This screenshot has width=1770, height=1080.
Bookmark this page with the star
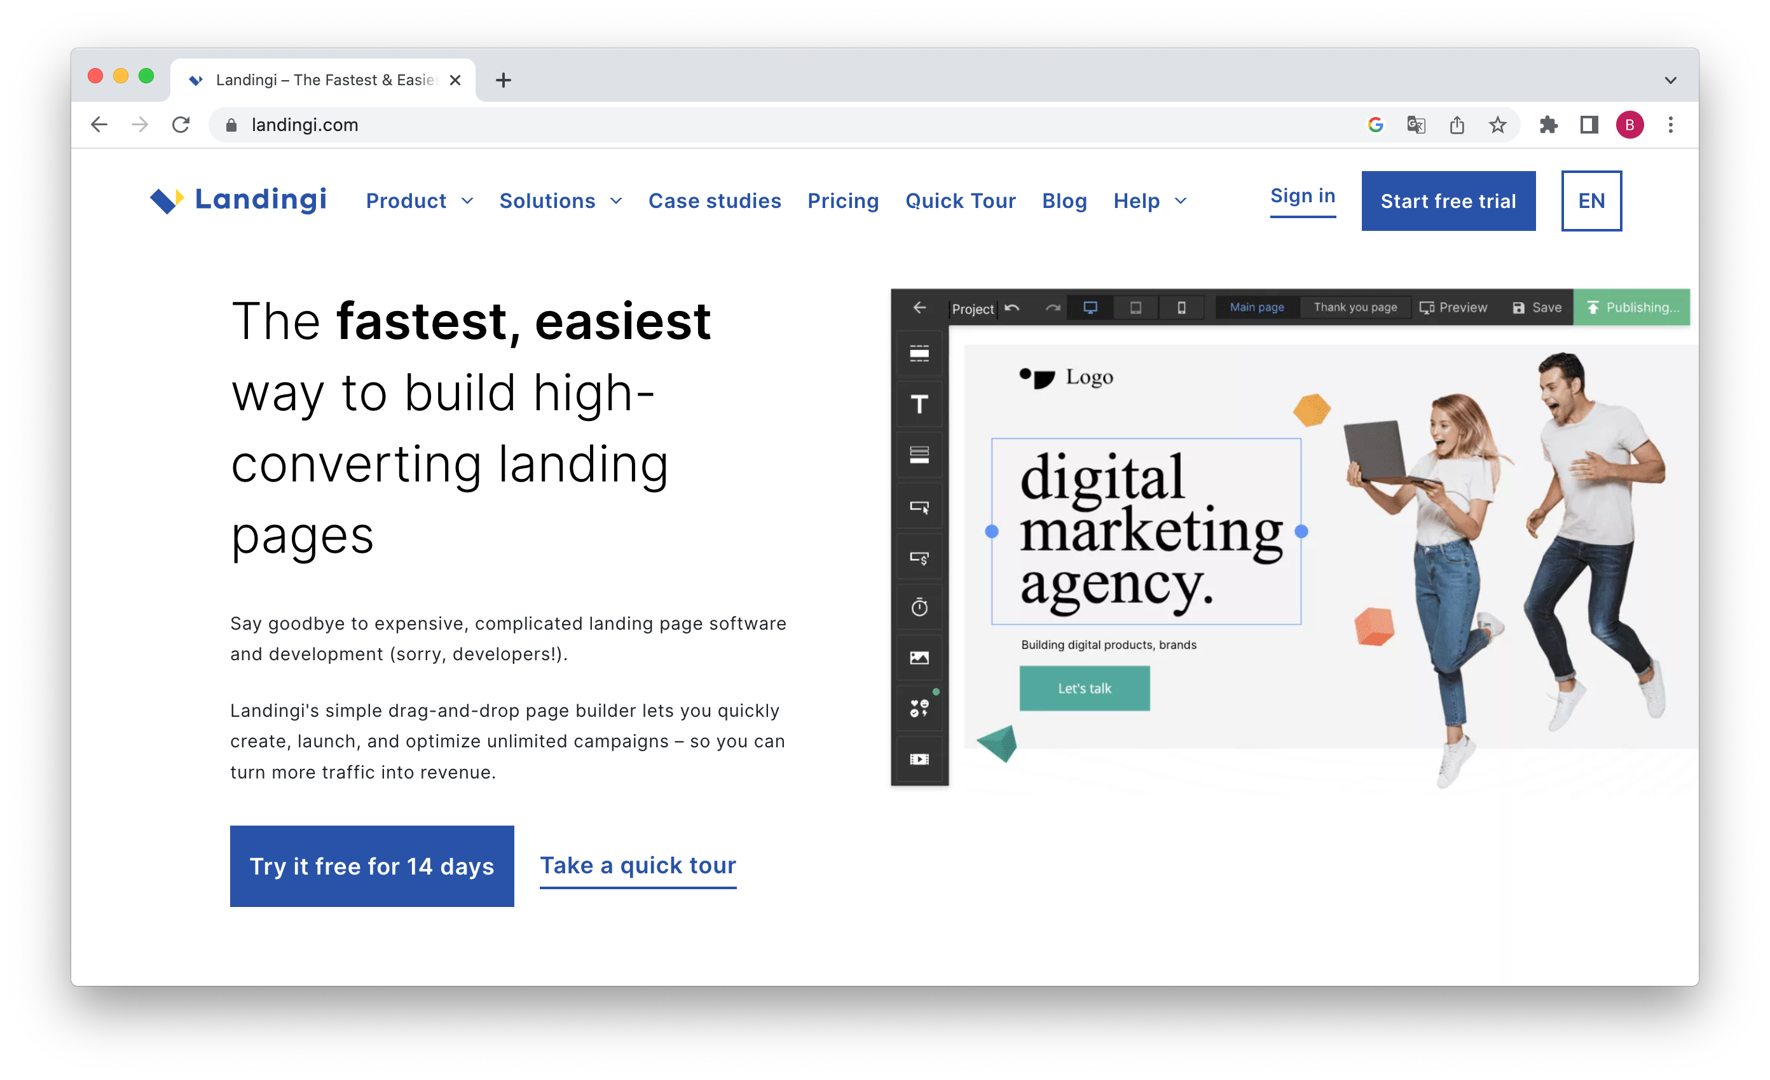1497,125
